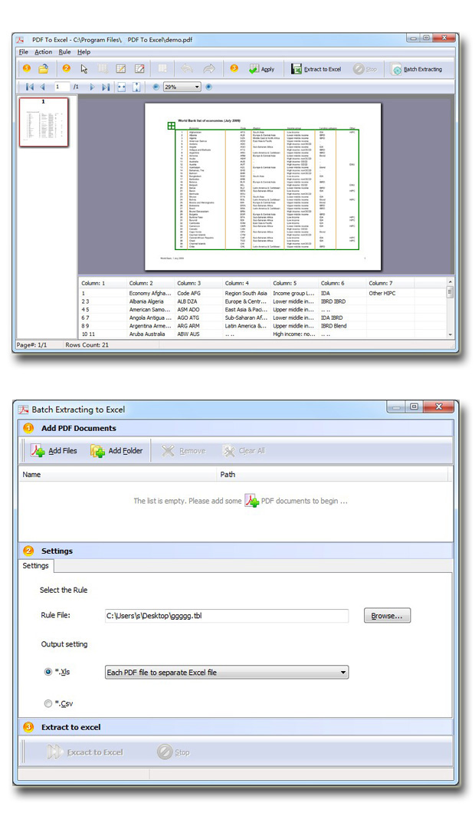Click the green table handle in the preview
Screen dimensions: 475x826
point(171,125)
